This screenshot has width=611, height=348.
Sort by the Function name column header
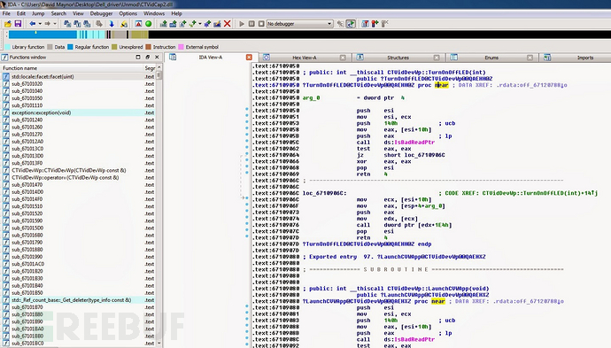coord(73,68)
